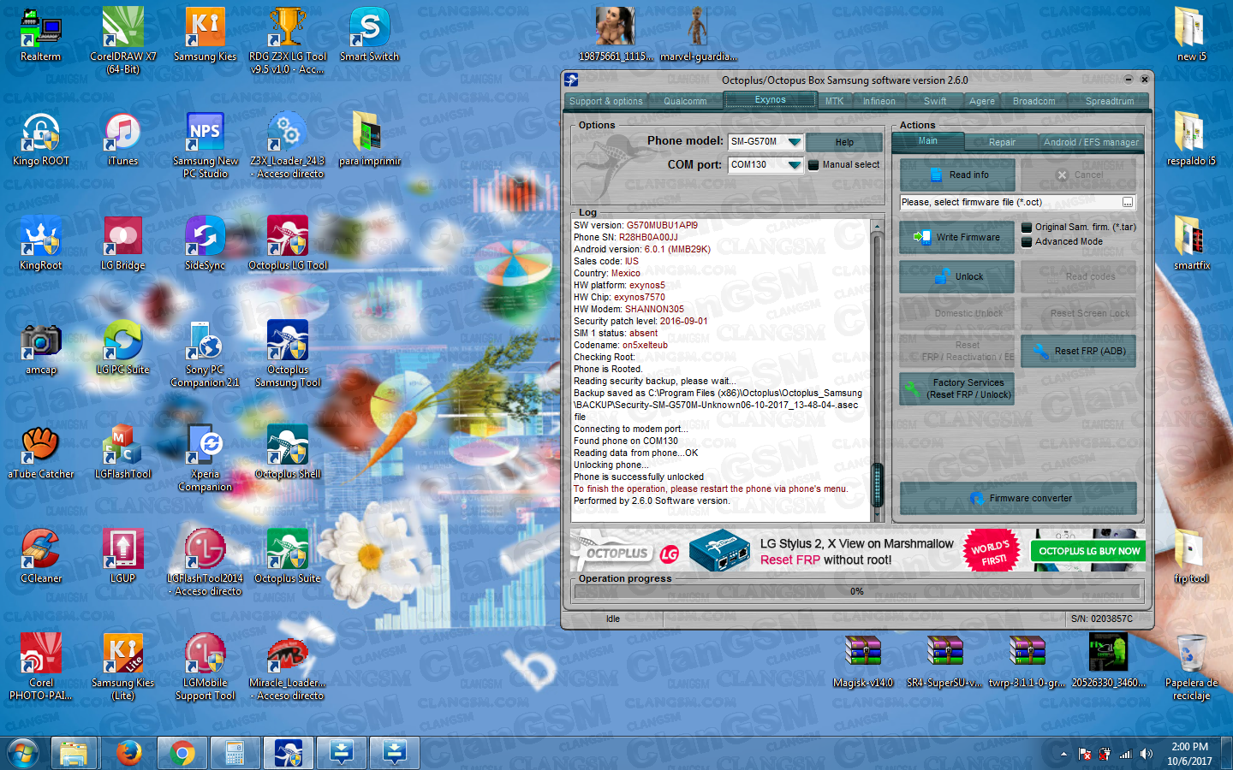This screenshot has height=770, width=1233.
Task: Open the Octoplus Shell desktop icon
Action: click(288, 452)
